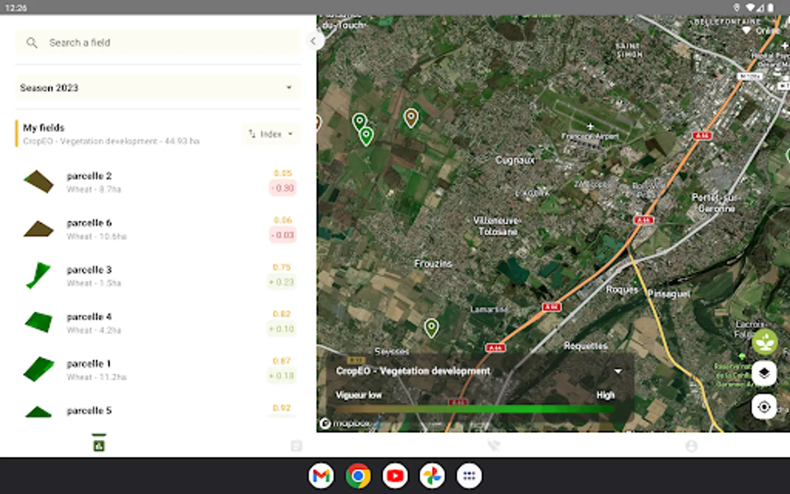Open the Season 2023 dropdown
The height and width of the screenshot is (494, 790).
(x=158, y=88)
